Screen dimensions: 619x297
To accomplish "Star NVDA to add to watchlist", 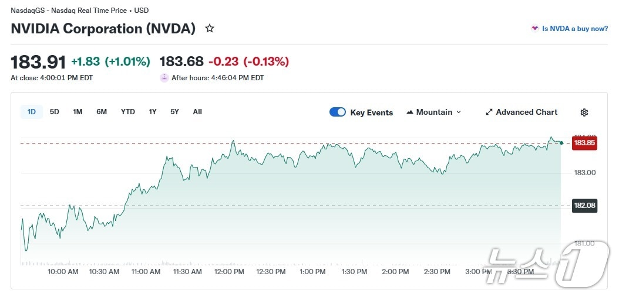I will coord(210,29).
